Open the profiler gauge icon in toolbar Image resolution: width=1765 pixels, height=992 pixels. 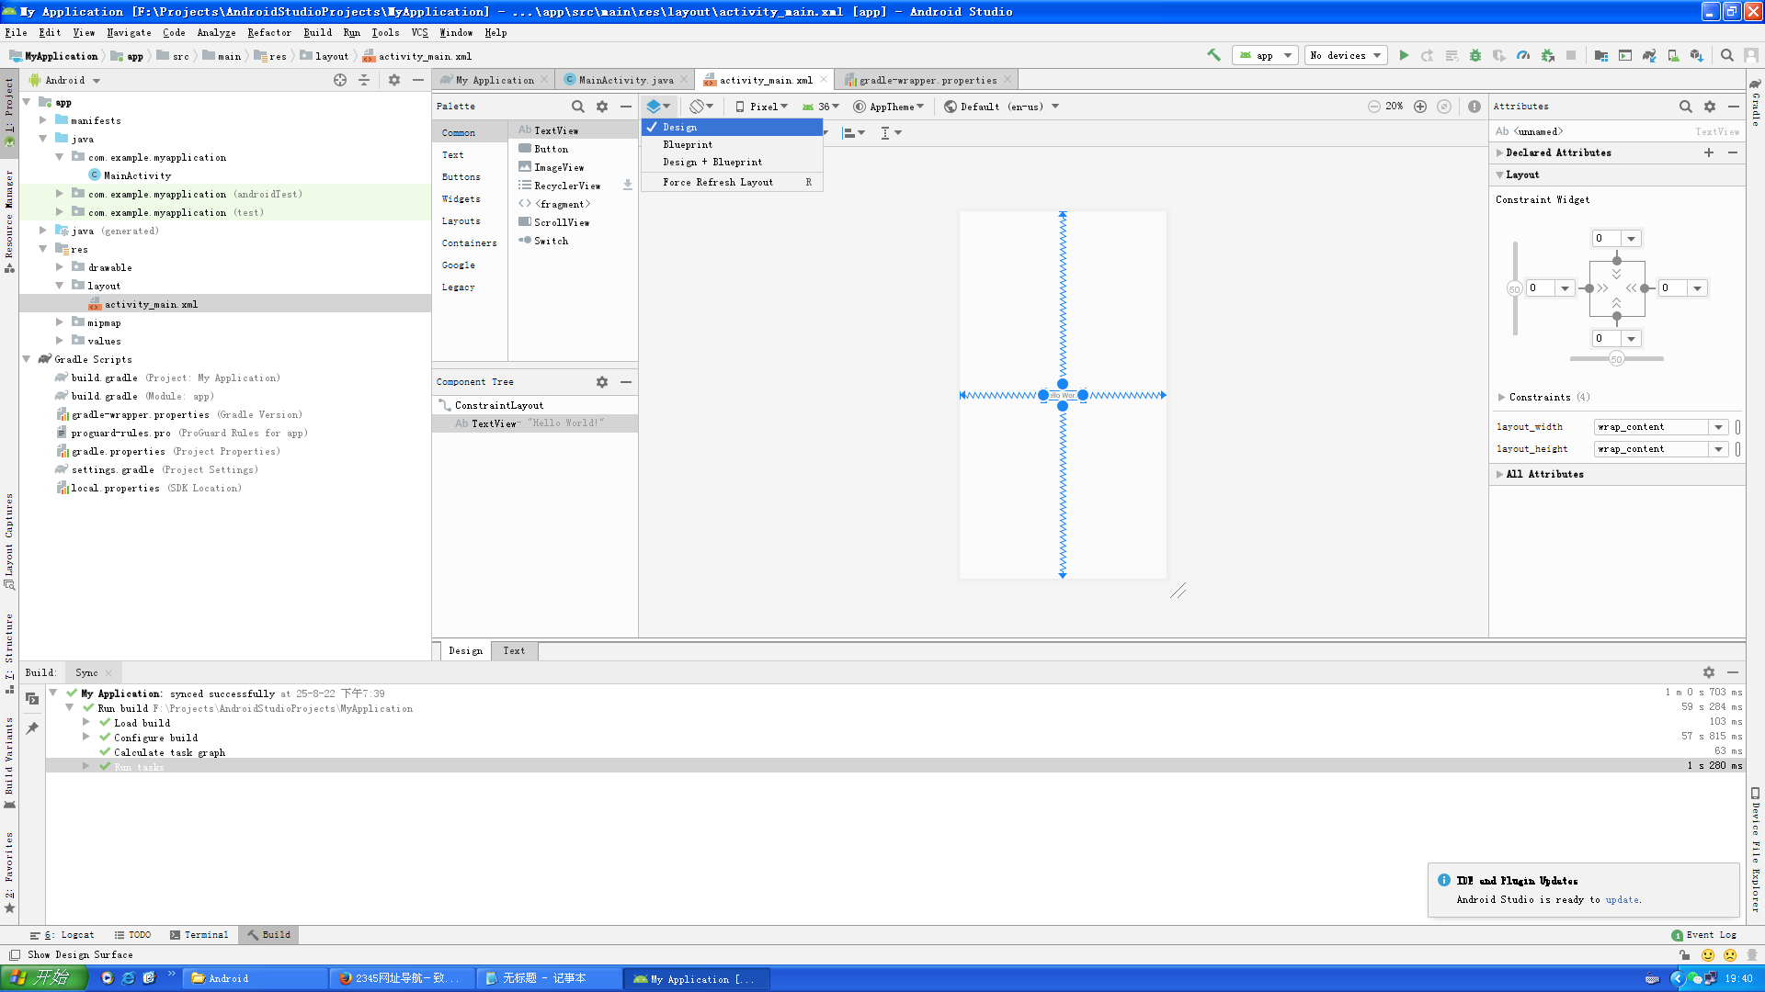point(1523,55)
